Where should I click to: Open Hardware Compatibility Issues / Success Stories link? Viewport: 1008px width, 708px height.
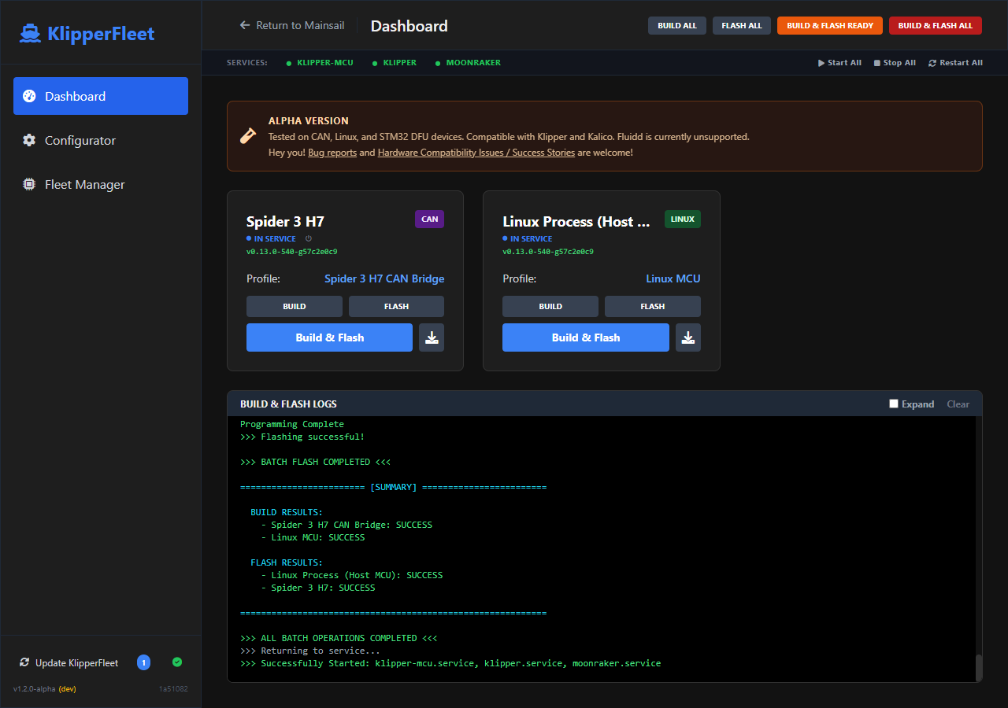pyautogui.click(x=476, y=153)
